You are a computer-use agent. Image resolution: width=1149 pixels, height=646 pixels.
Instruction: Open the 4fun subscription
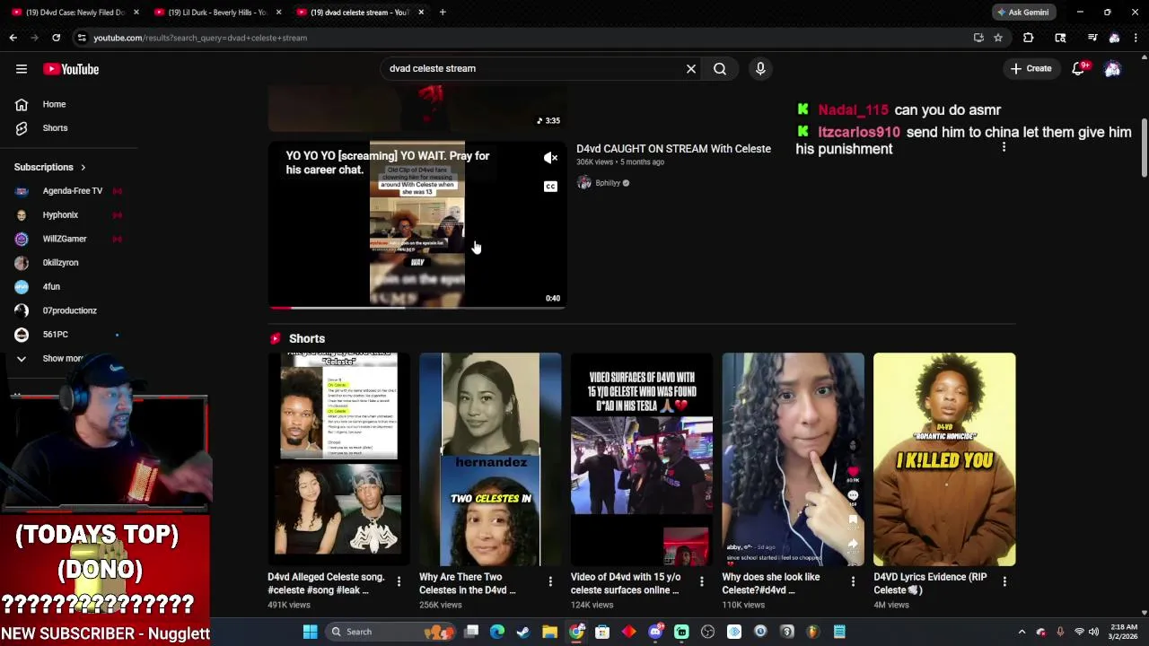click(x=51, y=286)
